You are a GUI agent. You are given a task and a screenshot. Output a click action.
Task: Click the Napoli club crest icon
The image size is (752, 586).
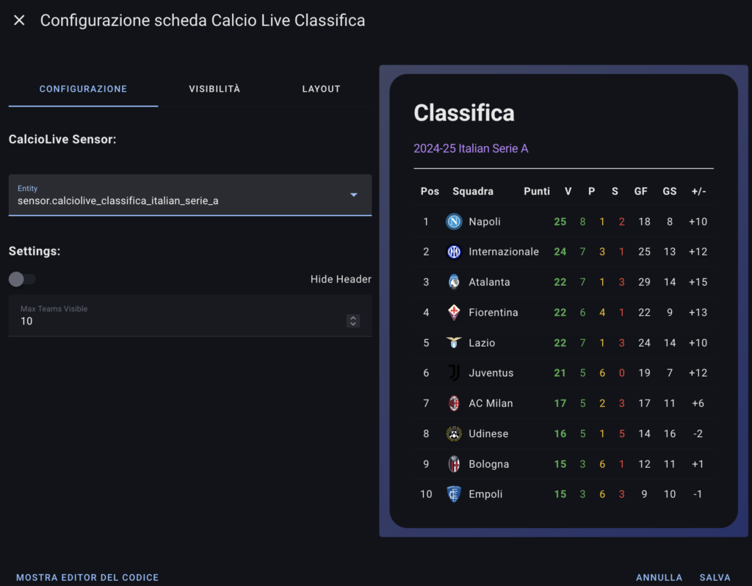[453, 221]
